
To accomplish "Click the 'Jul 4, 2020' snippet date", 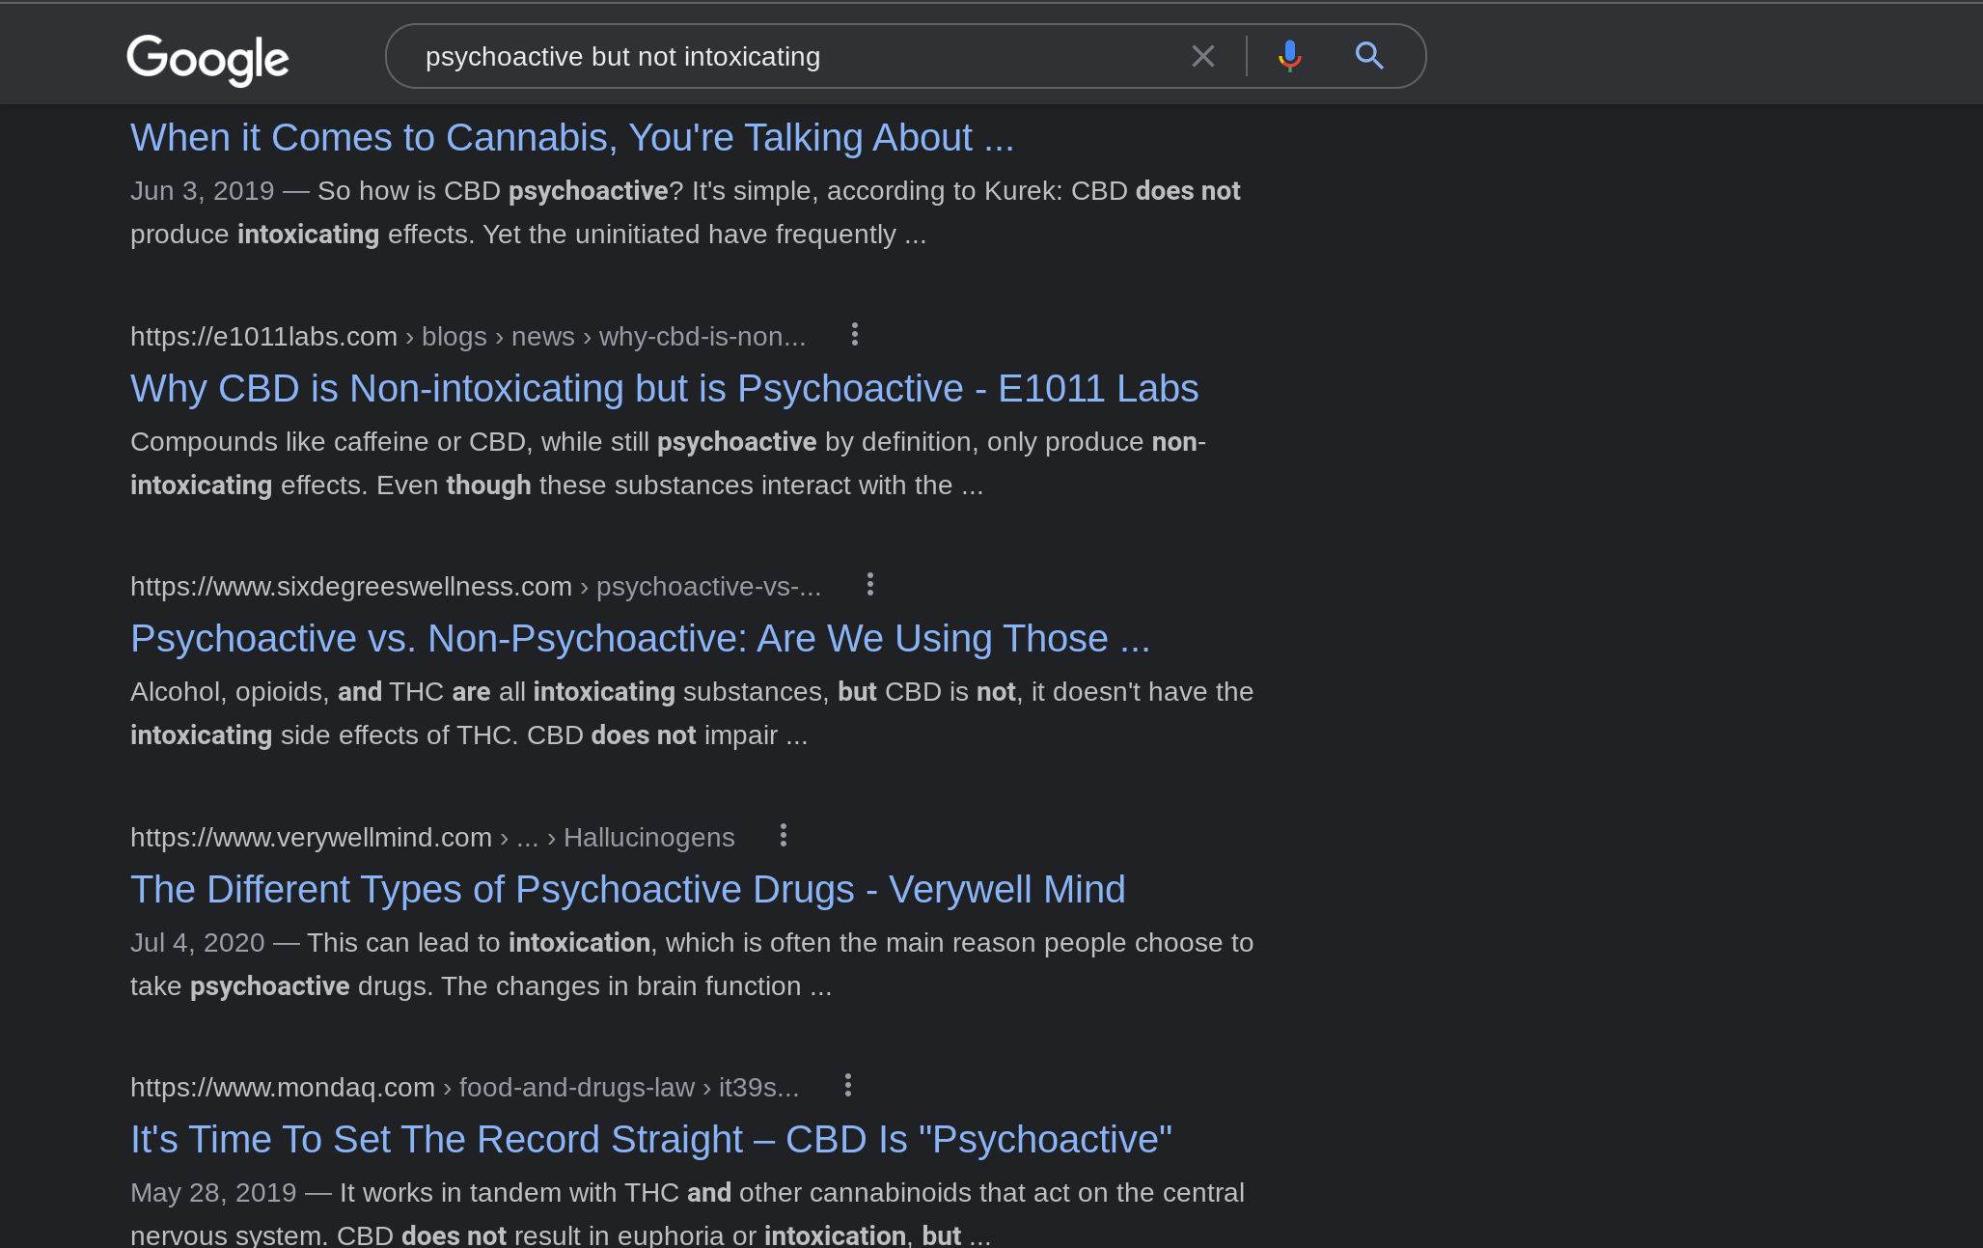I will [x=197, y=943].
